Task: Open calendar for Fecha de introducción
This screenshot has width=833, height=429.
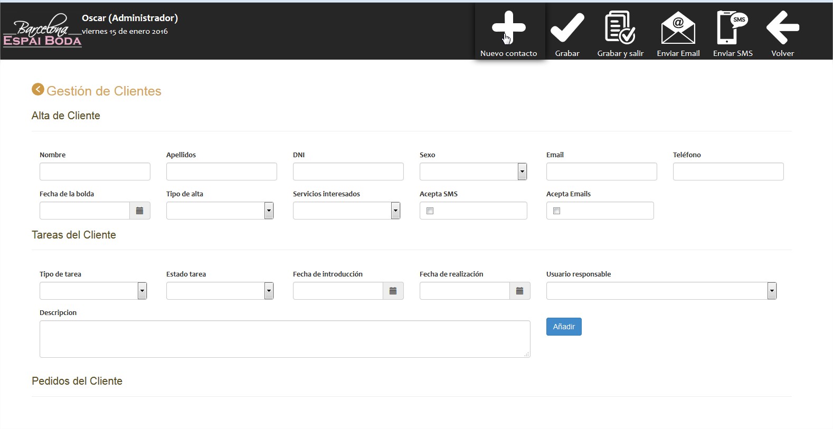Action: [393, 291]
